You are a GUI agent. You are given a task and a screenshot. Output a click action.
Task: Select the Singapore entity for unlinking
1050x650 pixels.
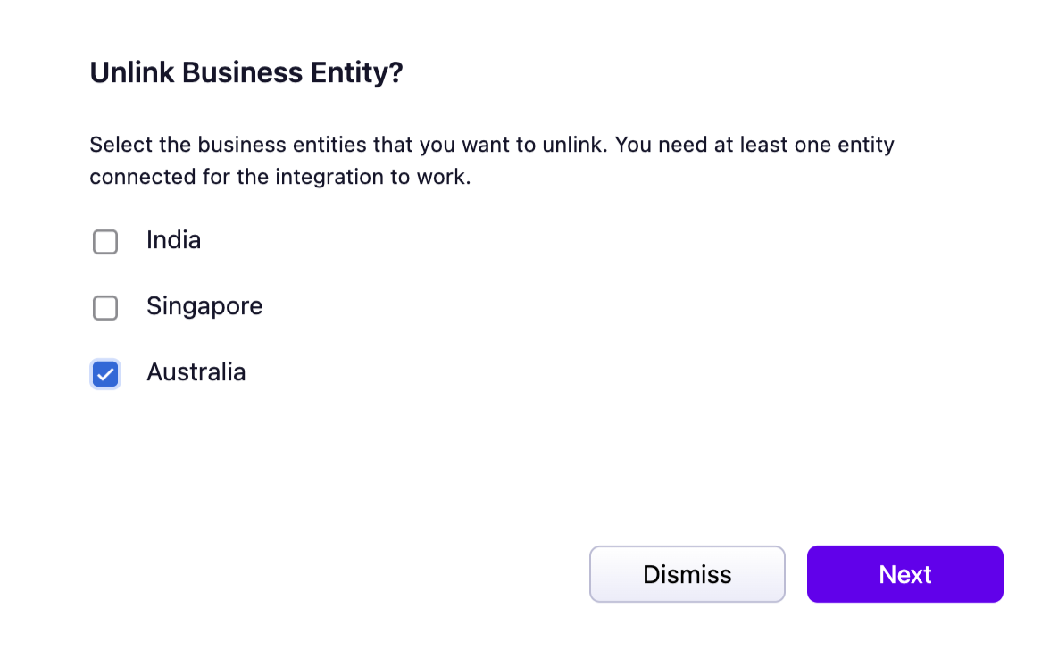(x=105, y=308)
